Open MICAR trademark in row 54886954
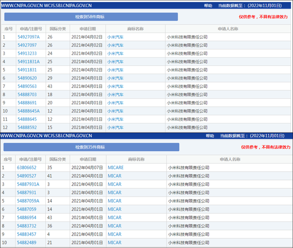Screen dimensions: 293x248 point(114,218)
